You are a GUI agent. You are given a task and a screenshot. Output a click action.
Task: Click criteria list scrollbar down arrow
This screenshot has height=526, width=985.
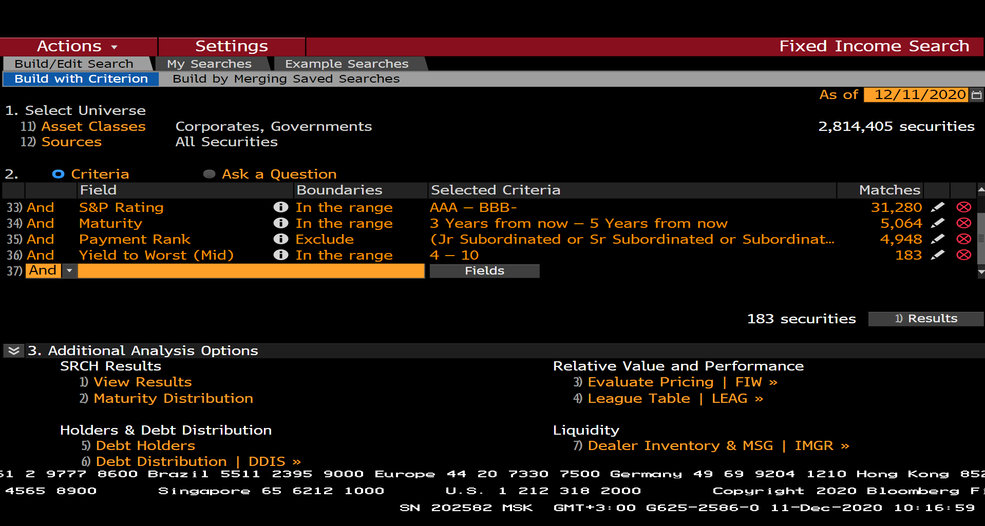[981, 272]
